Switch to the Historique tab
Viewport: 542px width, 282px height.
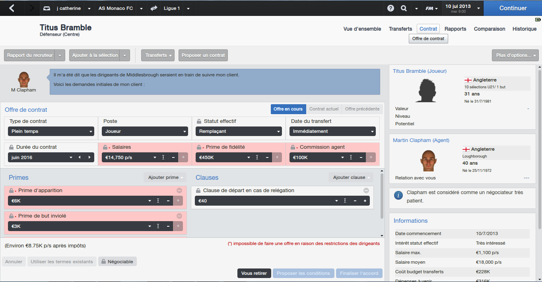[x=525, y=29]
